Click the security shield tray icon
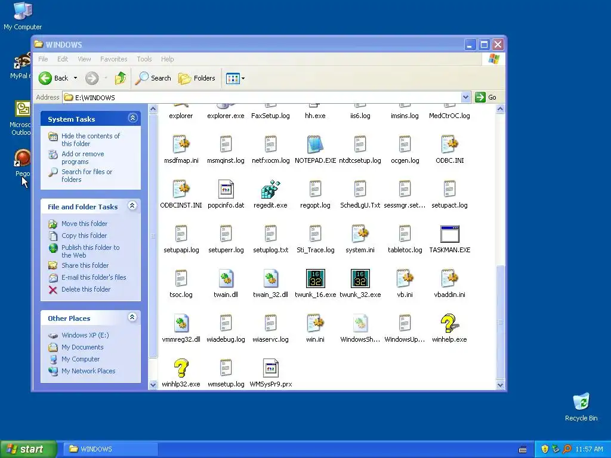 point(544,449)
